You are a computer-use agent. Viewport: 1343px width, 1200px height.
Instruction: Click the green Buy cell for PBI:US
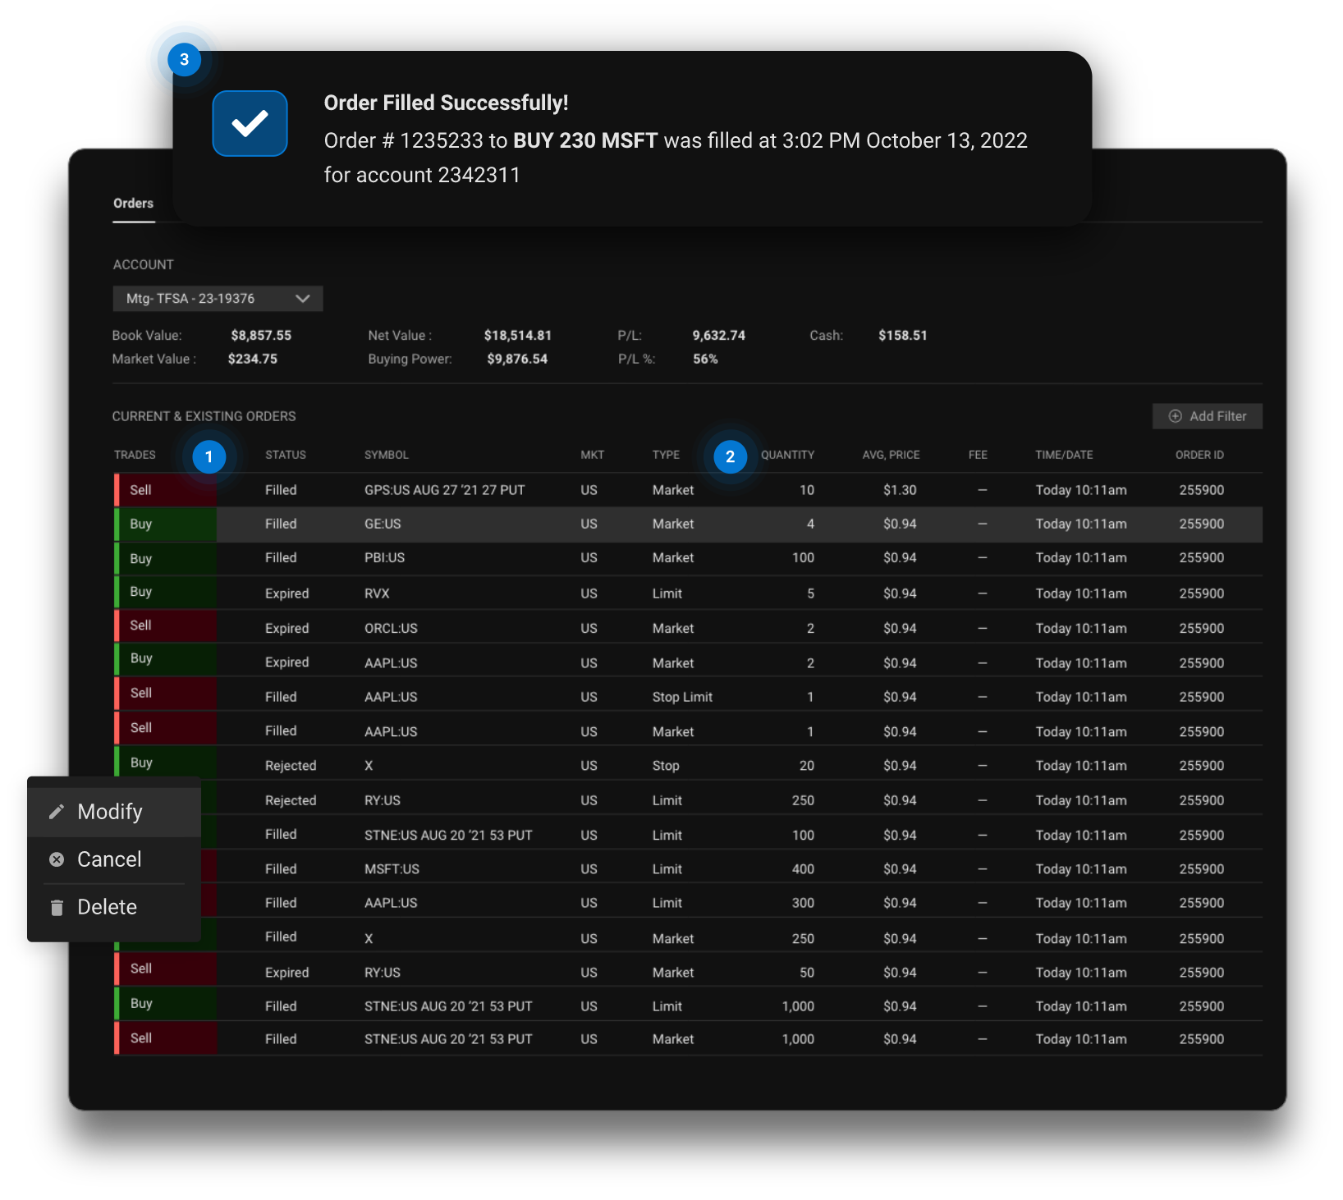[165, 558]
